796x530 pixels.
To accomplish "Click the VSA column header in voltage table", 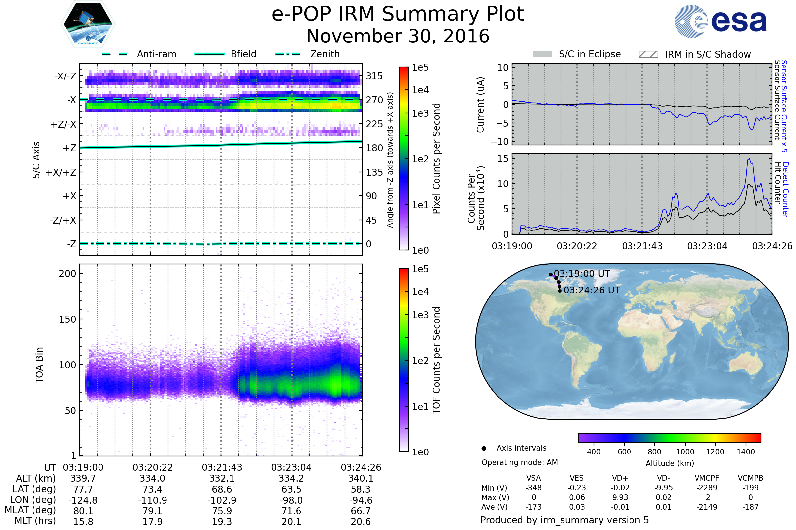I will point(533,478).
